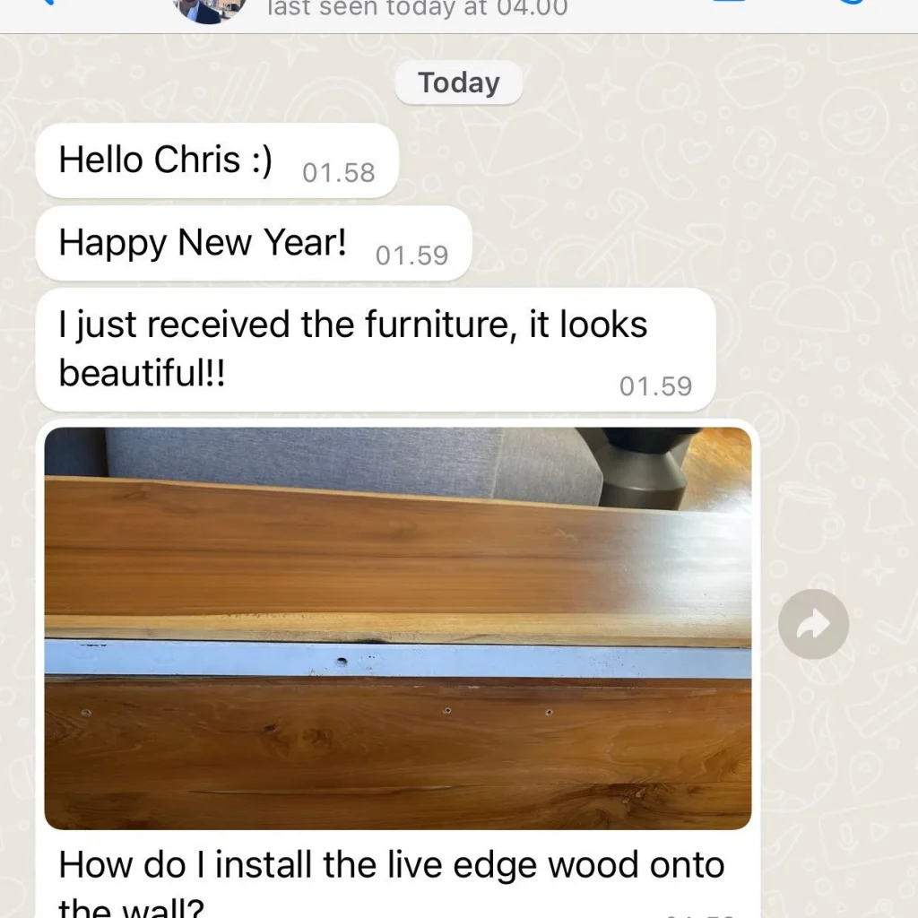Tap the back arrow in chat header
This screenshot has height=918, width=918.
(48, 3)
